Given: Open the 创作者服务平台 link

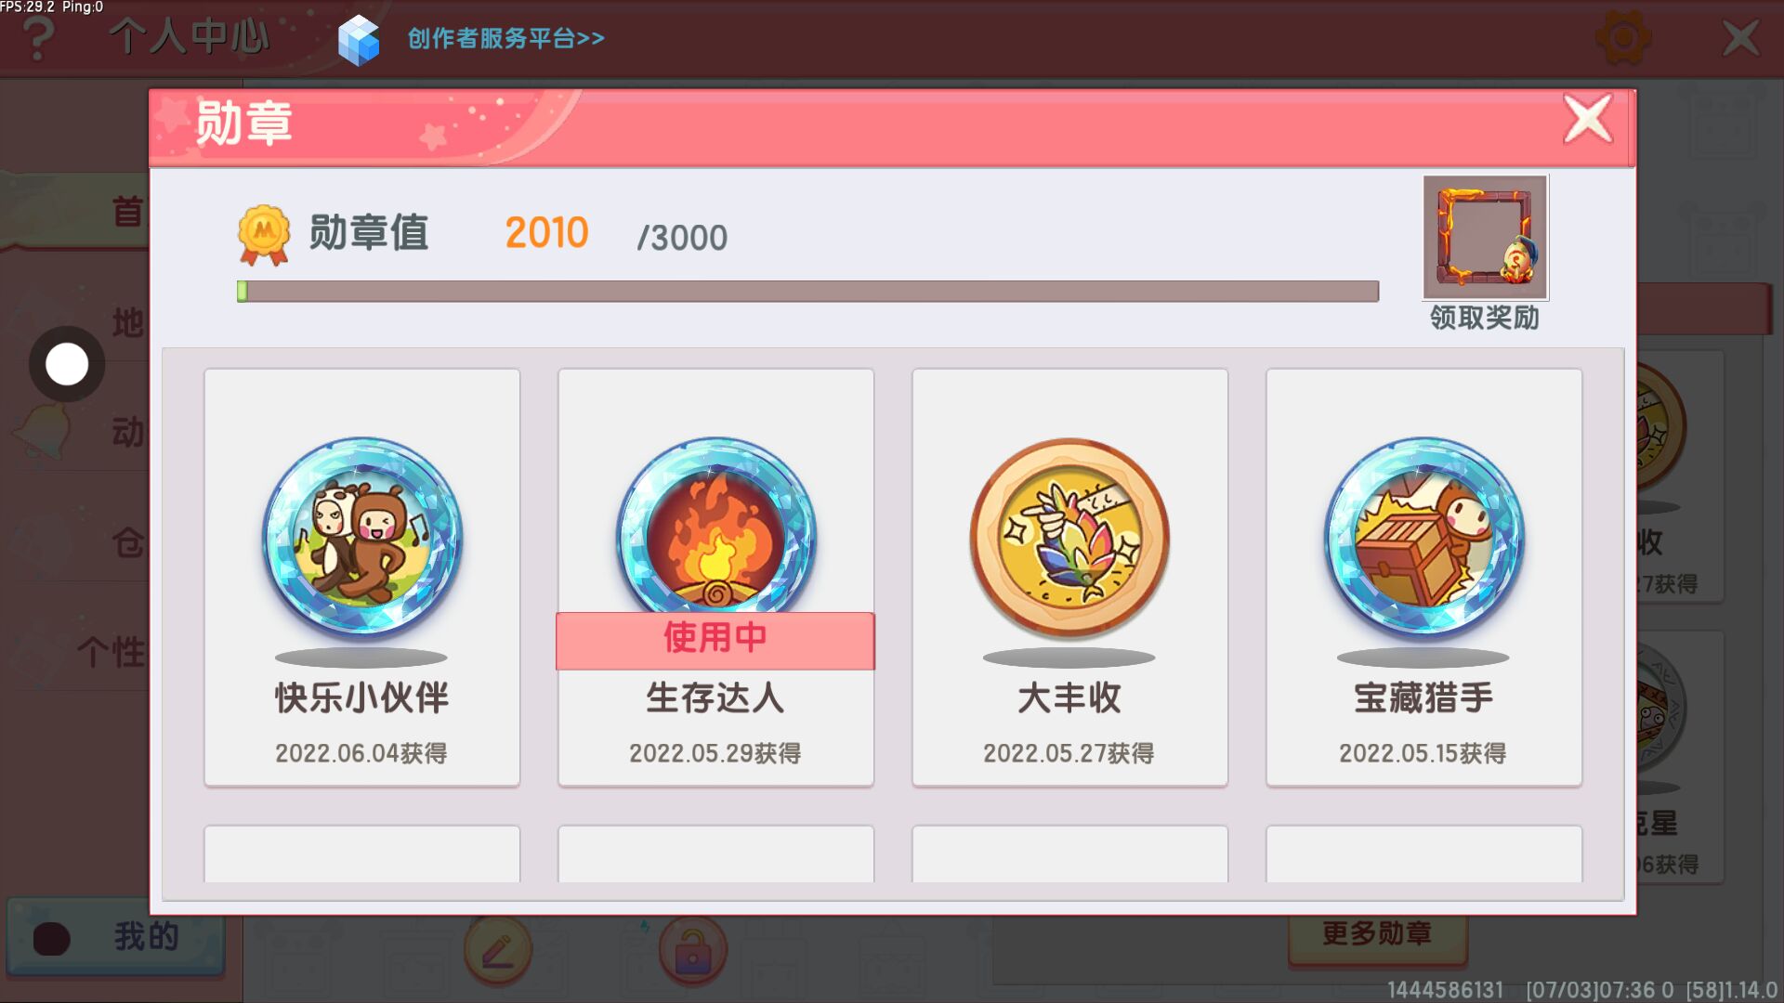Looking at the screenshot, I should tap(505, 39).
